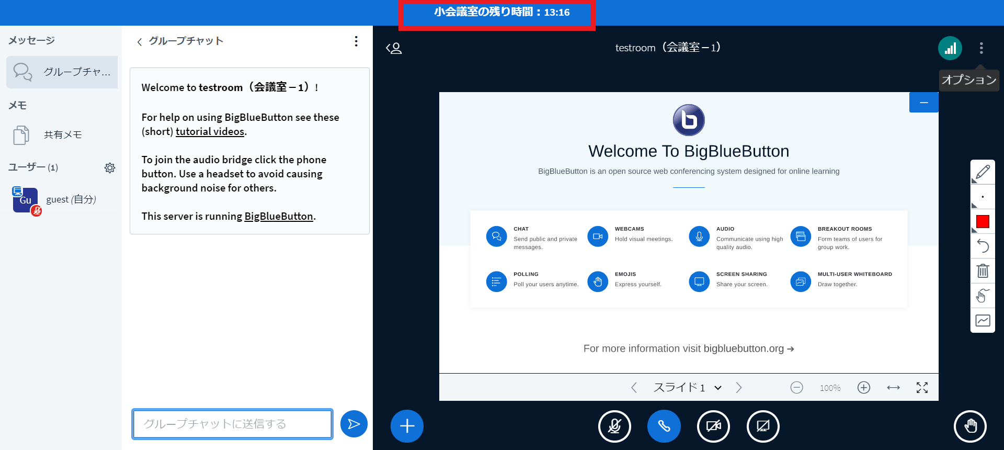Open the connection status indicator
This screenshot has height=450, width=1004.
950,48
